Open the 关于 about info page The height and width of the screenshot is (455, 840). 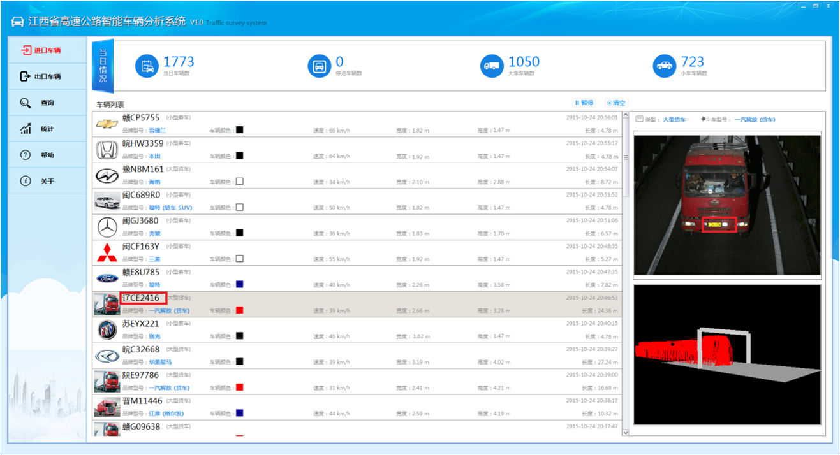pyautogui.click(x=48, y=181)
